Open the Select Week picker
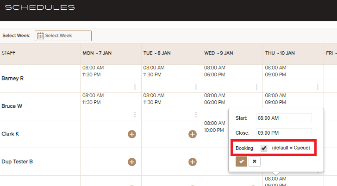The image size is (337, 186). pyautogui.click(x=63, y=36)
